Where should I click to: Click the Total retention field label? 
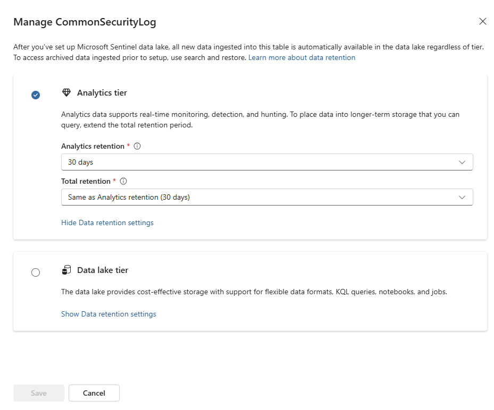click(x=86, y=181)
